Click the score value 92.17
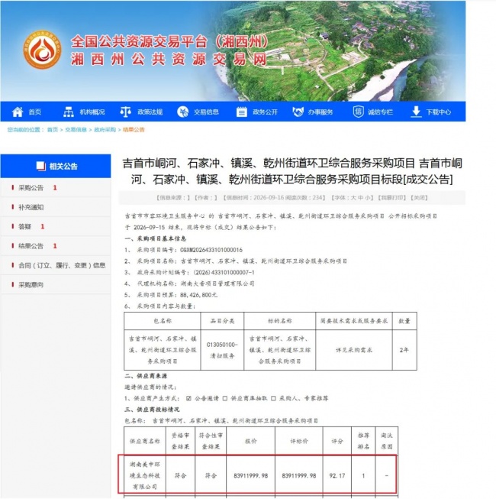 [337, 476]
